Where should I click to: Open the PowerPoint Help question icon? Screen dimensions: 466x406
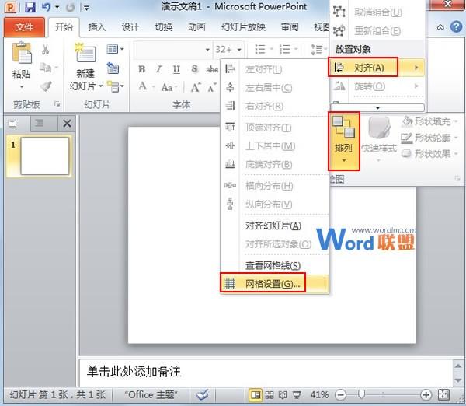tap(456, 27)
